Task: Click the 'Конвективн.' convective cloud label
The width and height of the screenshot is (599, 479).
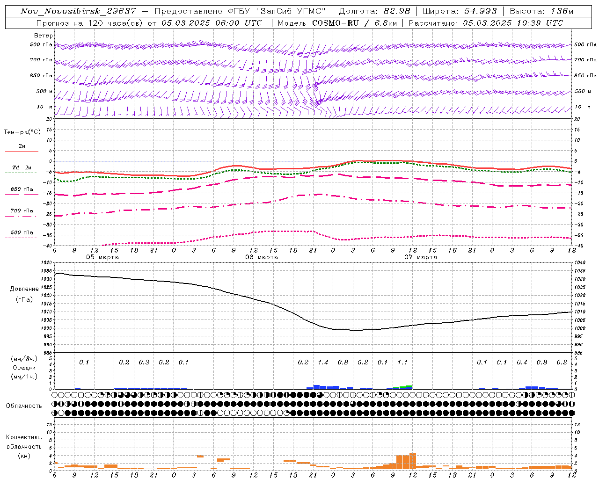Action: (24, 437)
